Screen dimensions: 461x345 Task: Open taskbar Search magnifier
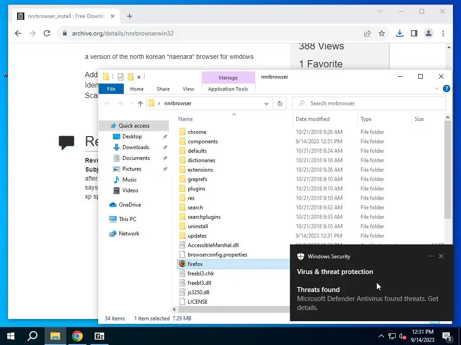click(x=32, y=336)
